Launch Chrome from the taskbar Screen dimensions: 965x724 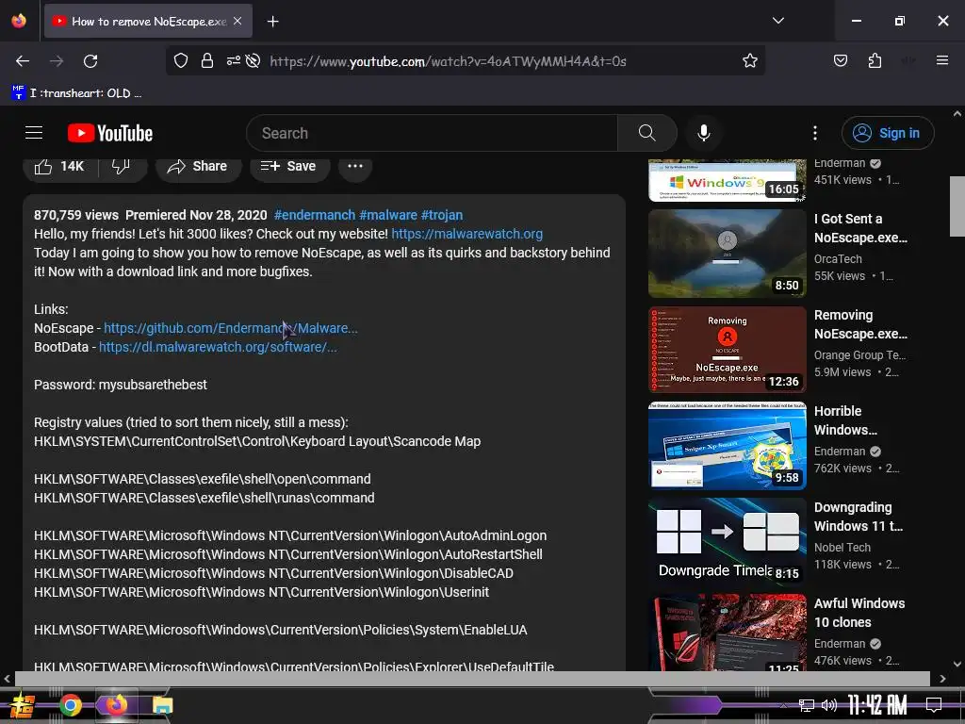(x=70, y=705)
